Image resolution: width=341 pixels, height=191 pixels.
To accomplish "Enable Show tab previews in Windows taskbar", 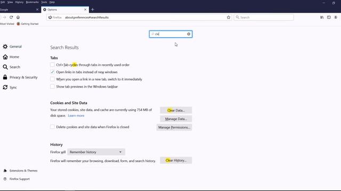I will coord(52,86).
